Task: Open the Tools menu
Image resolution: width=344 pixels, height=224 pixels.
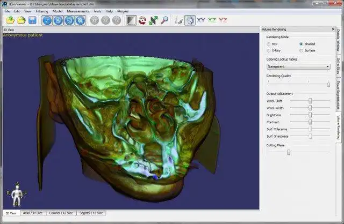Action: [97, 11]
